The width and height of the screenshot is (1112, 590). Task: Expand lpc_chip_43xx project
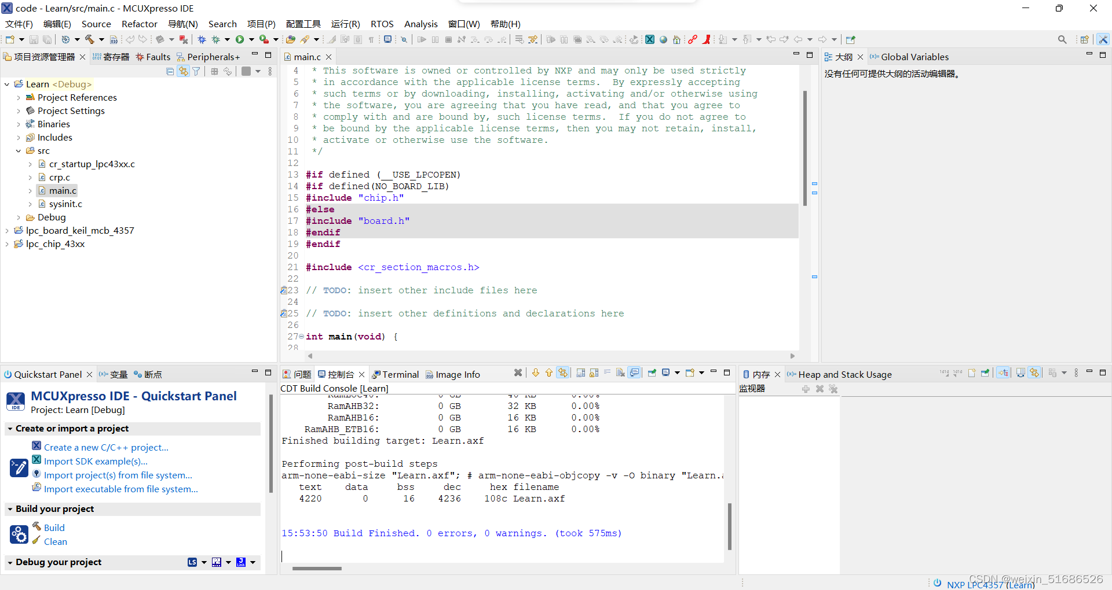pos(7,244)
